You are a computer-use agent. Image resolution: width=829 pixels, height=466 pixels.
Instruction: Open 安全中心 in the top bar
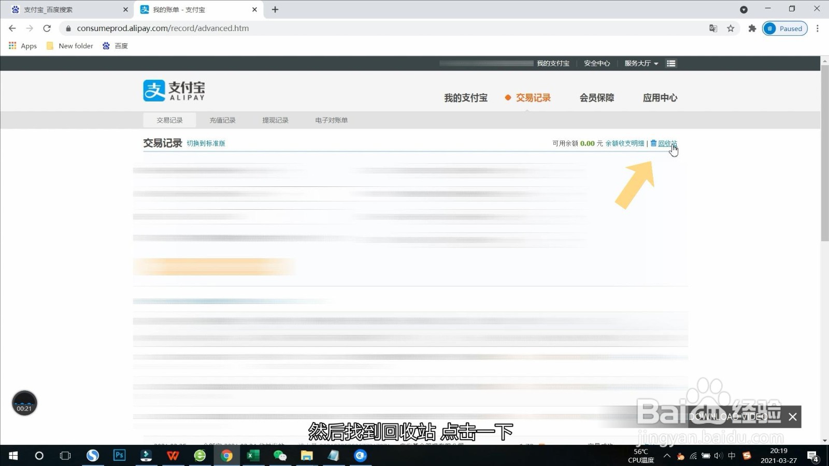coord(597,63)
